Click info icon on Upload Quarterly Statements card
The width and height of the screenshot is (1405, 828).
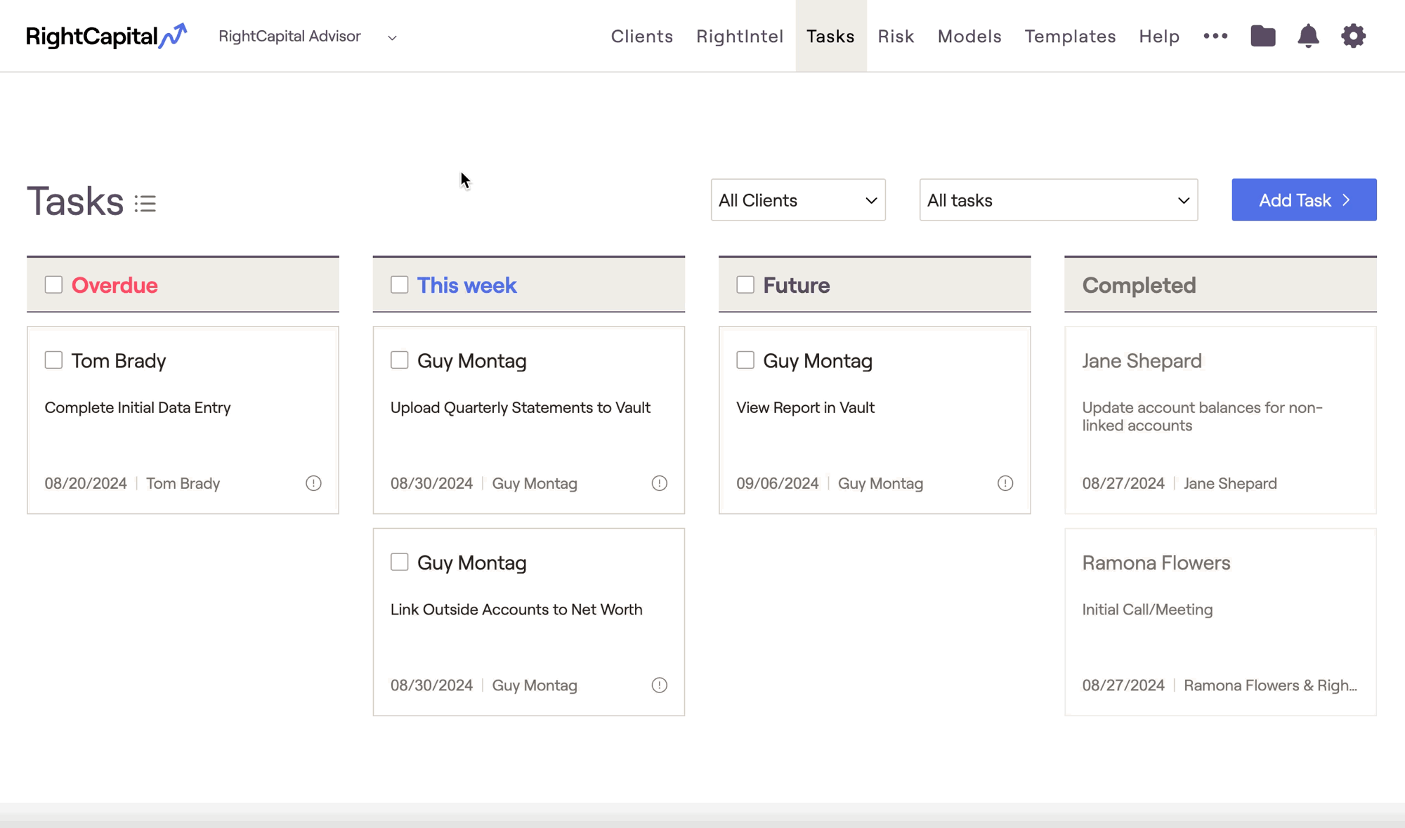659,483
